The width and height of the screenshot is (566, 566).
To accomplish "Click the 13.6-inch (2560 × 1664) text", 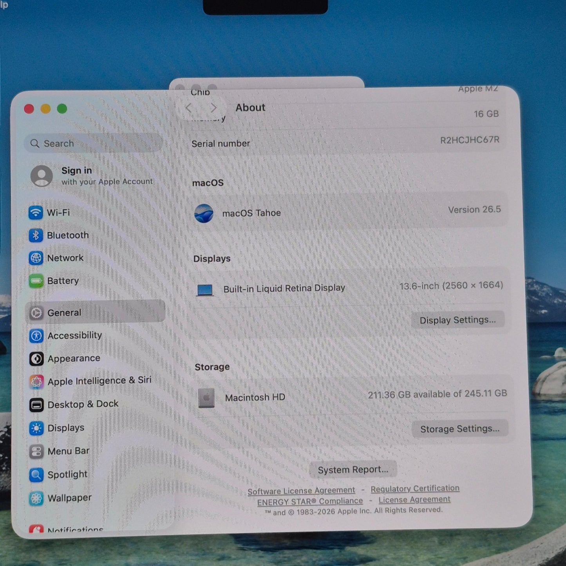I will coord(451,286).
